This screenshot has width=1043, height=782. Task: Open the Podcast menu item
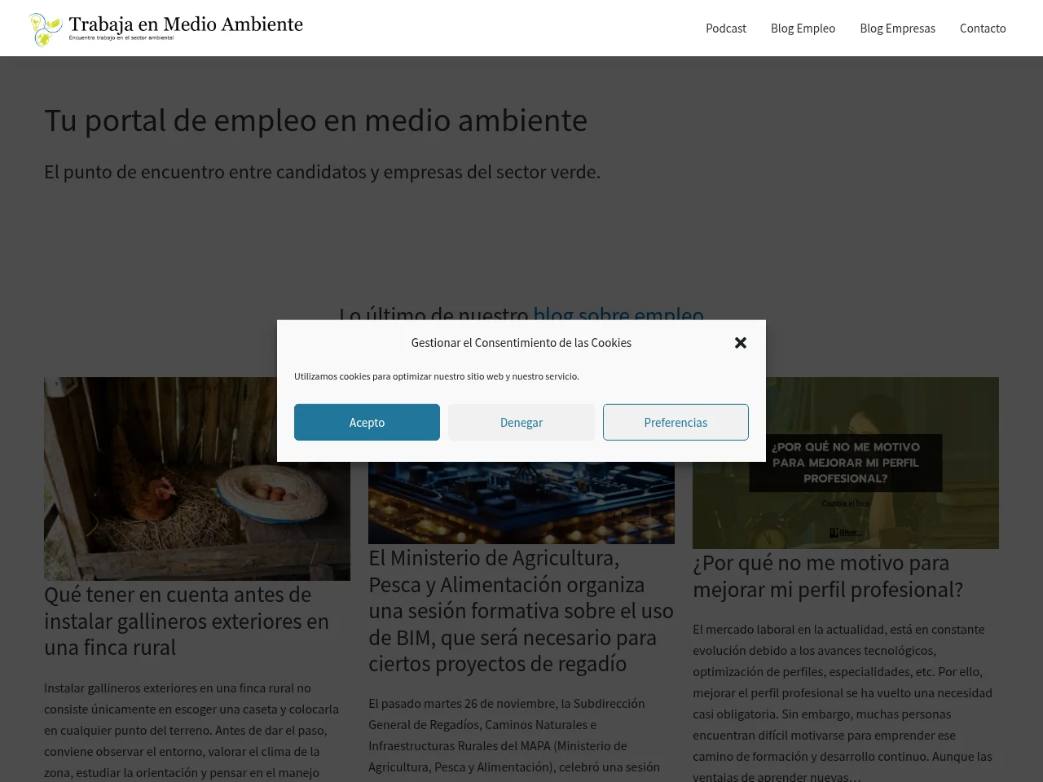[726, 29]
